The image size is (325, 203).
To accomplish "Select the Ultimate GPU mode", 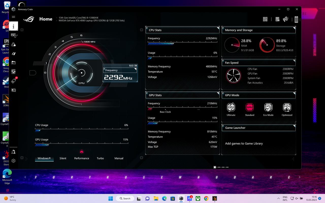I will (231, 109).
